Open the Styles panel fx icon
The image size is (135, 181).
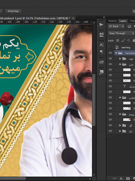101,72
